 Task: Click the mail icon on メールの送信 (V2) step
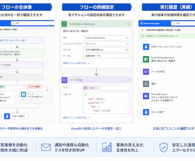click(23, 94)
